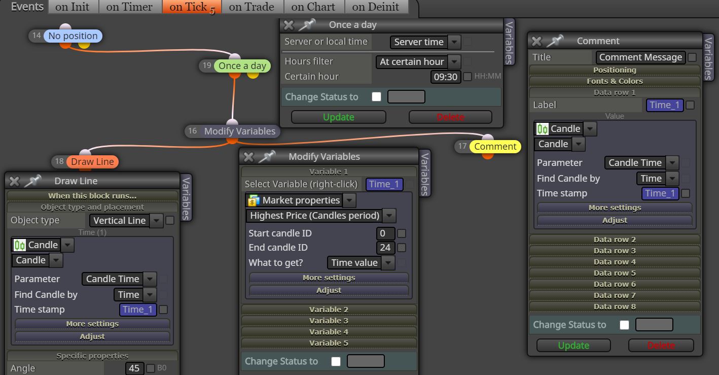This screenshot has height=375, width=719.
Task: Open Vertical Line object type dropdown
Action: click(x=157, y=221)
